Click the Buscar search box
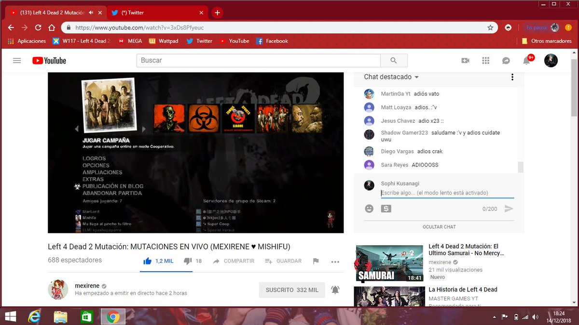Viewport: 579px width, 325px height. point(259,61)
